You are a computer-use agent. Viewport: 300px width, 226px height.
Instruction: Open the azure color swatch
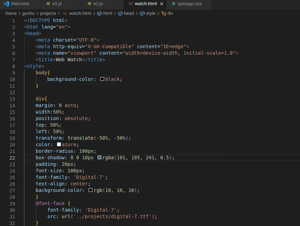(x=59, y=144)
